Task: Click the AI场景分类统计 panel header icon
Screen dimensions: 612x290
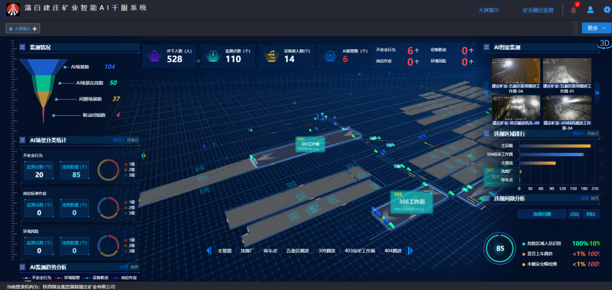Action: [x=22, y=140]
